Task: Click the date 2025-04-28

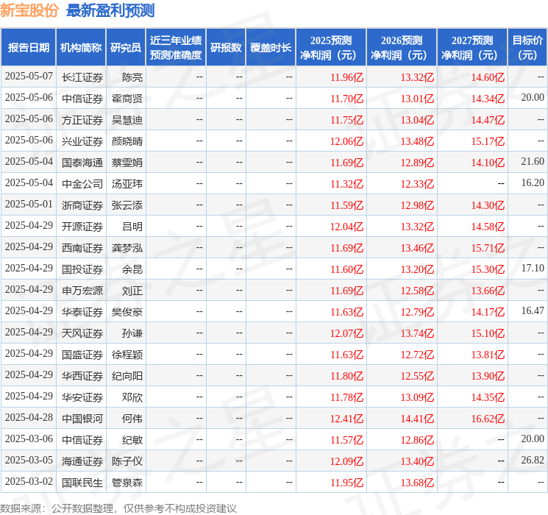Action: [29, 418]
